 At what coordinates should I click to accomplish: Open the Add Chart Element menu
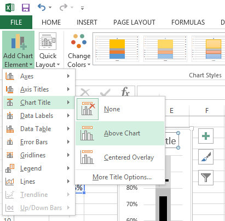click(x=18, y=50)
